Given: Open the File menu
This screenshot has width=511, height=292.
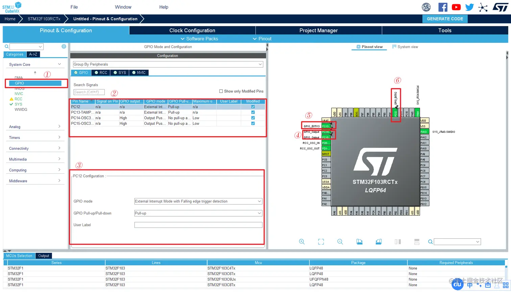Looking at the screenshot, I should click(74, 7).
